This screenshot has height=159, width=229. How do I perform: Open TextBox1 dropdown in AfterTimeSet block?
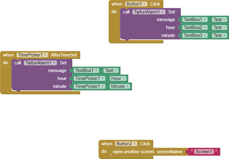(x=86, y=70)
